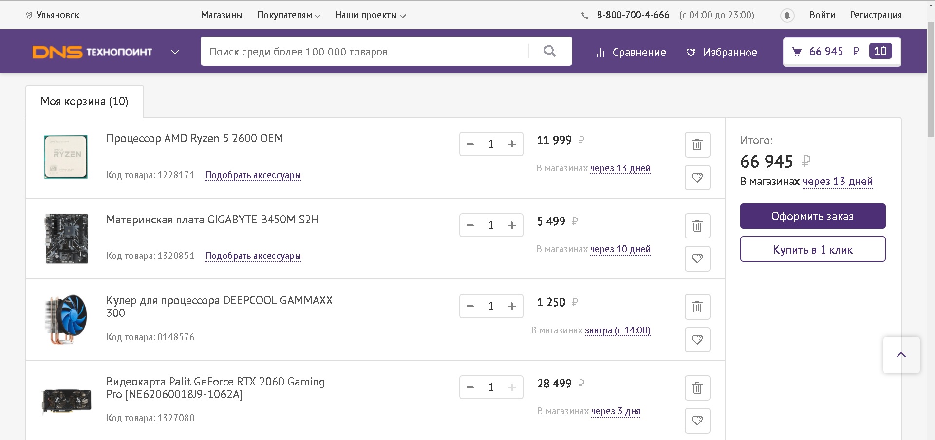Click the Купить в 1 клик button
The width and height of the screenshot is (935, 440).
[812, 249]
